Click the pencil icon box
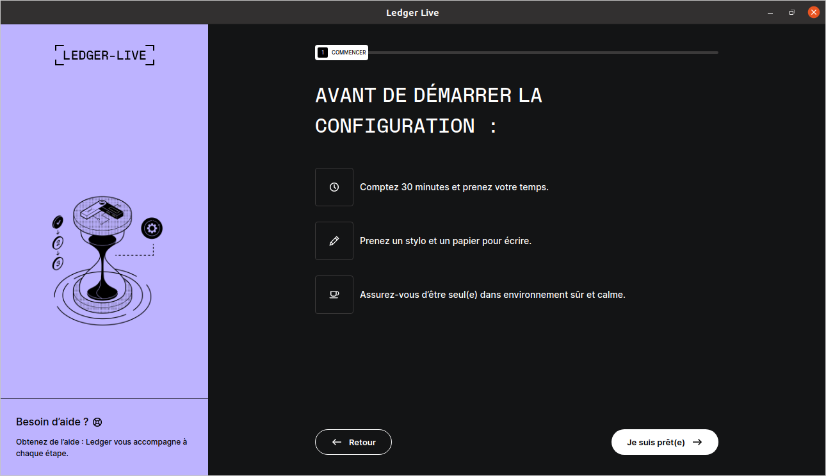 coord(334,241)
